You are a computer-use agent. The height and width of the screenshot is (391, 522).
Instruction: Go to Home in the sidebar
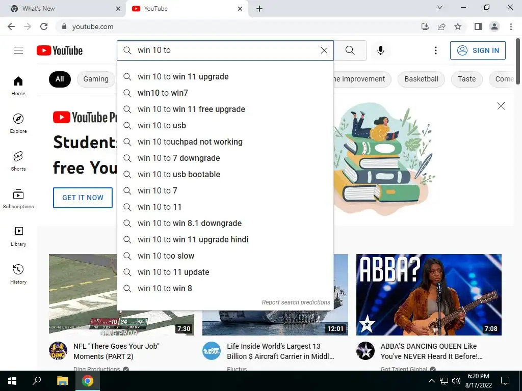[x=18, y=86]
